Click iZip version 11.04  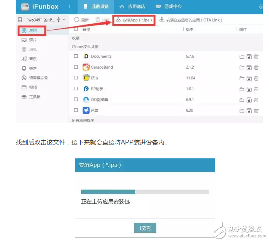coord(191,78)
